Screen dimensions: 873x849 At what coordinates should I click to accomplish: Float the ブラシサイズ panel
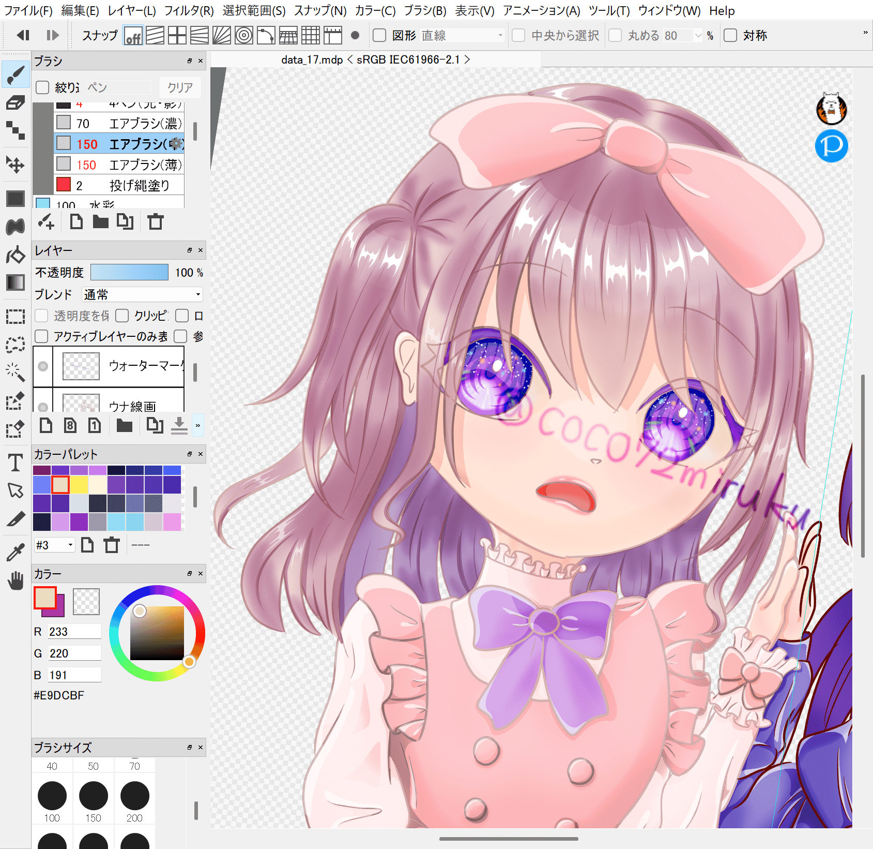click(190, 748)
